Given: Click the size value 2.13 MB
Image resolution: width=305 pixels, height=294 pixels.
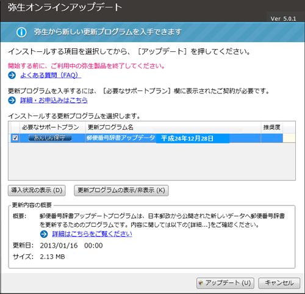Looking at the screenshot, I should click(x=52, y=257).
